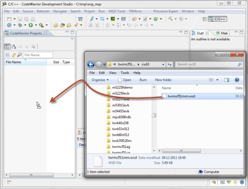Viewport: 248px width, 189px height.
Task: Click the Type column header in Projects panel
Action: pyautogui.click(x=66, y=62)
